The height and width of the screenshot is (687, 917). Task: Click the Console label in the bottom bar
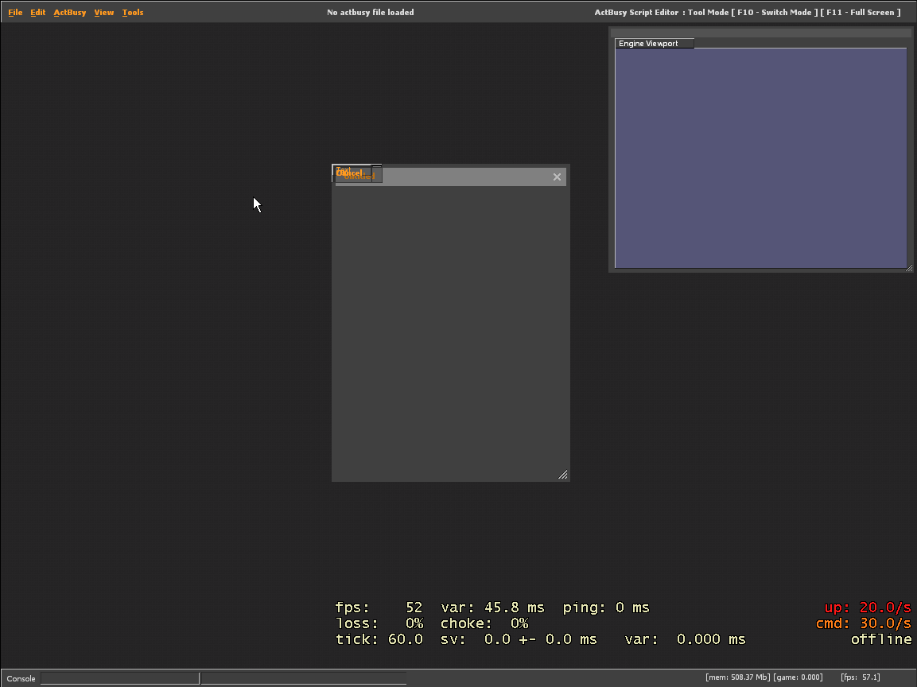point(20,678)
